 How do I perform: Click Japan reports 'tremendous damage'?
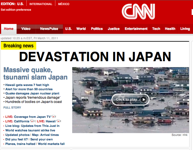(33, 98)
